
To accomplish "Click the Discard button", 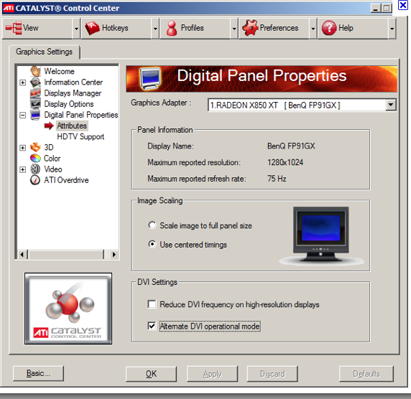I will (272, 374).
